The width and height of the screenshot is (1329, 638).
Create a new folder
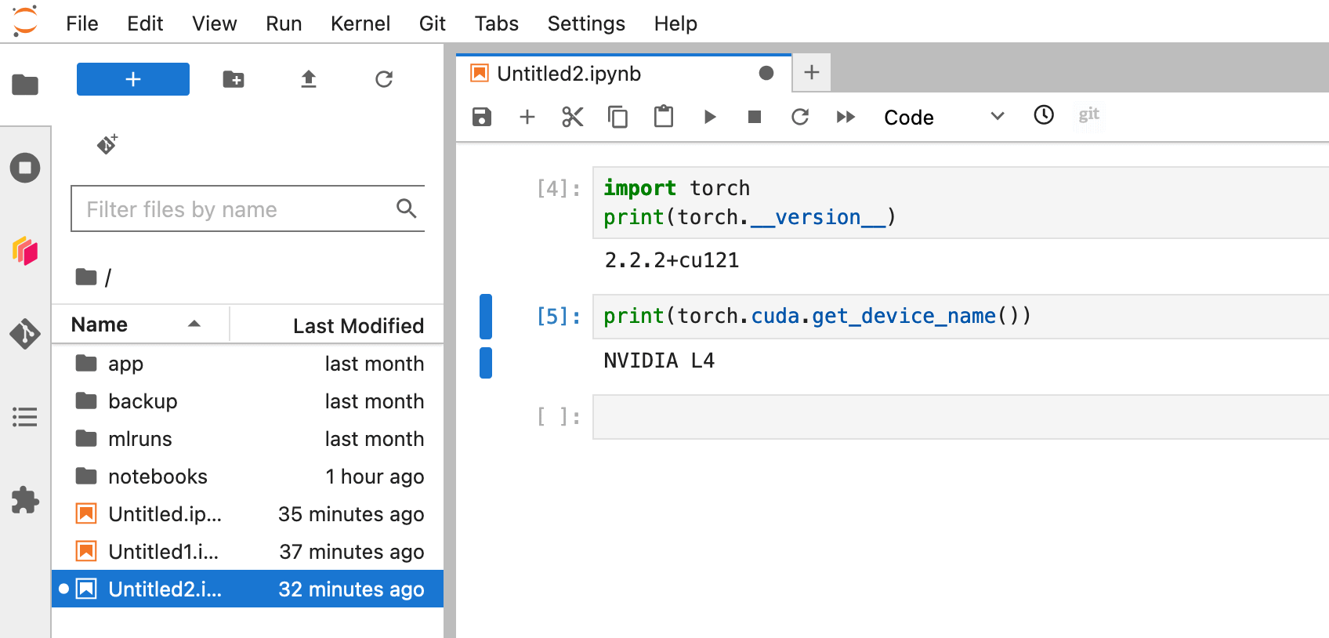point(234,79)
